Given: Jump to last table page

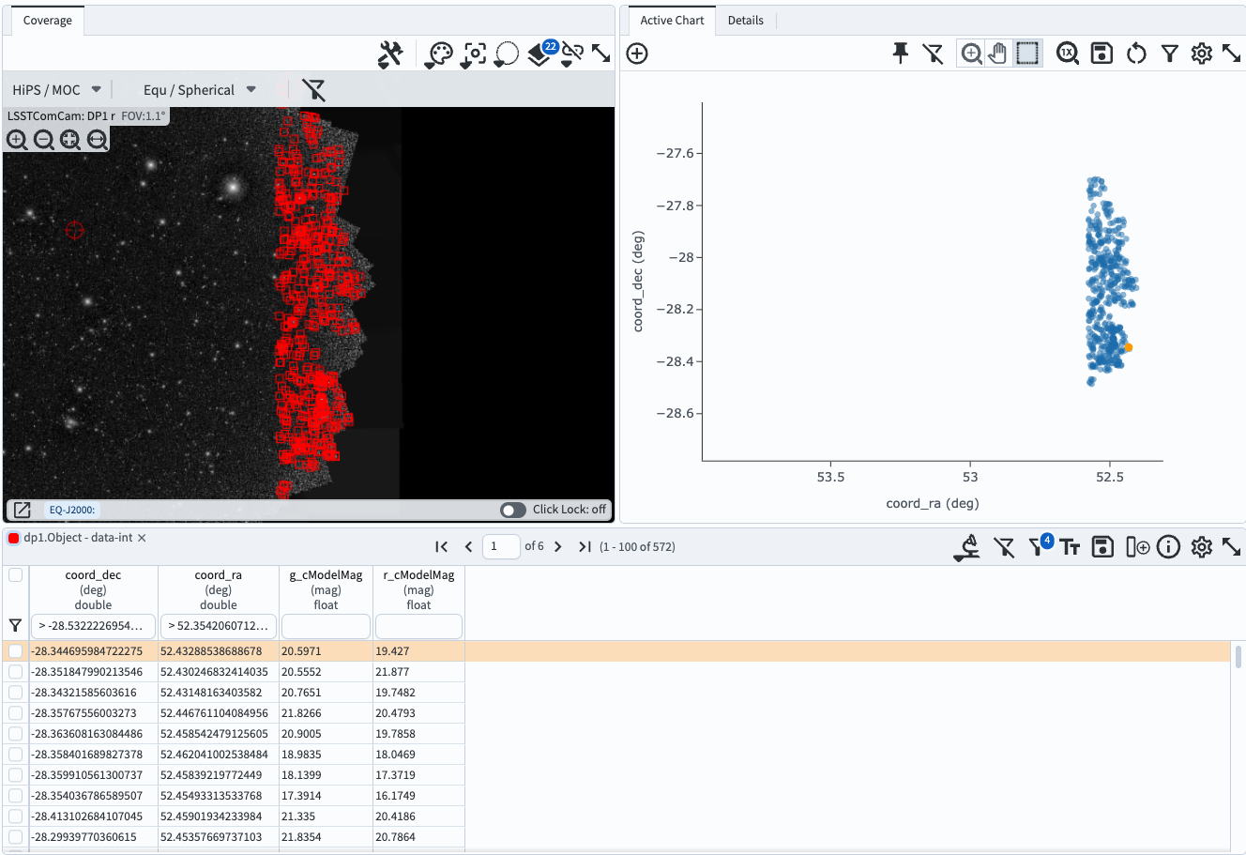Looking at the screenshot, I should [584, 546].
